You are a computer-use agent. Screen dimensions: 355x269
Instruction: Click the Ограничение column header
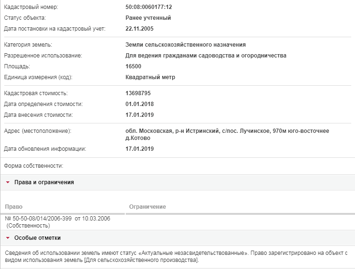pyautogui.click(x=147, y=207)
